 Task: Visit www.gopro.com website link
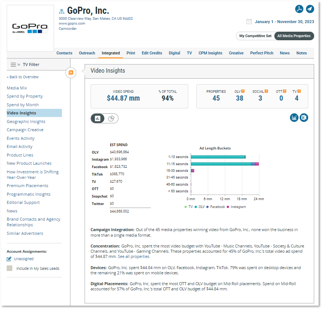(x=72, y=23)
